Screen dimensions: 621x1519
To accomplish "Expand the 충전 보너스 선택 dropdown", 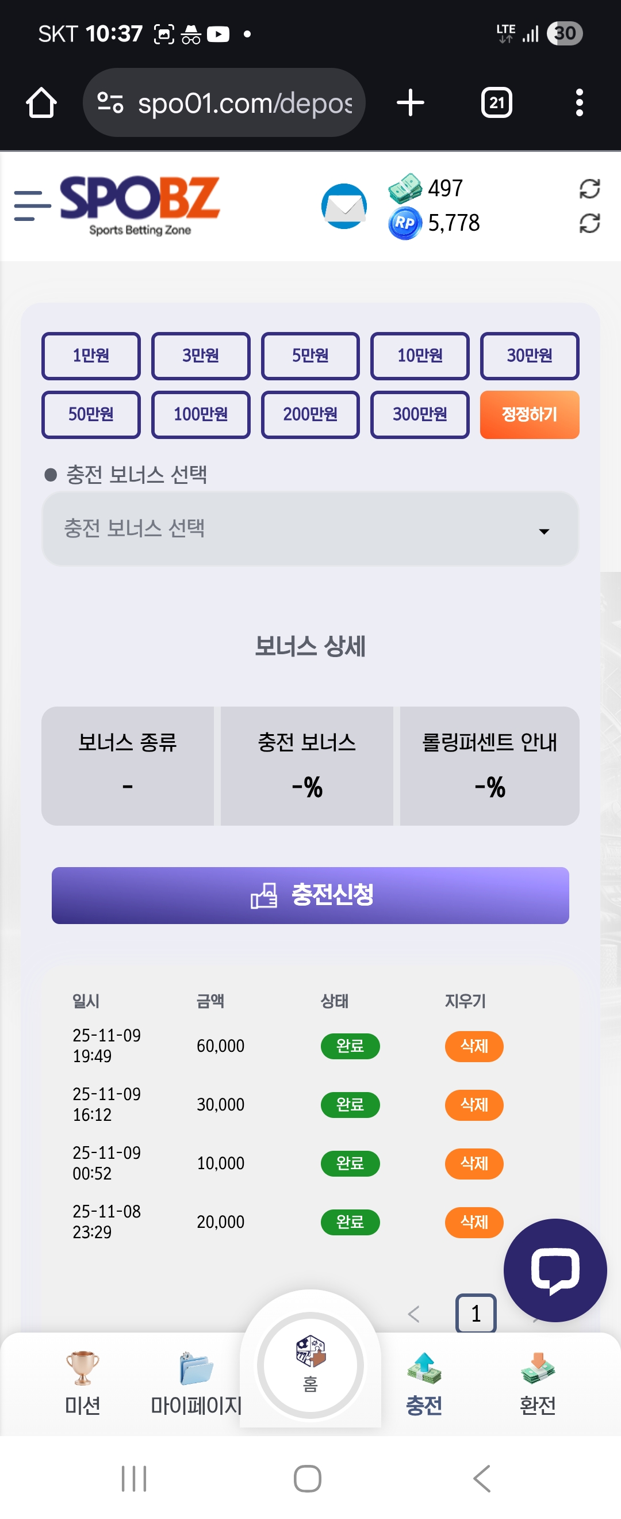I will [x=310, y=529].
